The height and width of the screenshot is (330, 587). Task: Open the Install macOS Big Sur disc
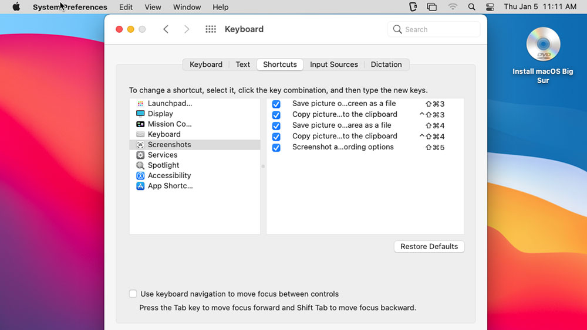tap(543, 44)
